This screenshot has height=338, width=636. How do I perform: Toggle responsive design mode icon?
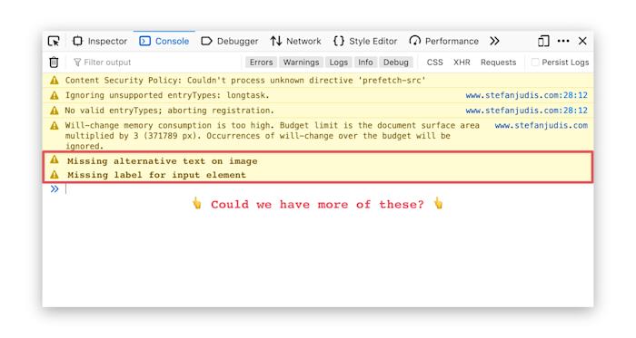(x=543, y=42)
